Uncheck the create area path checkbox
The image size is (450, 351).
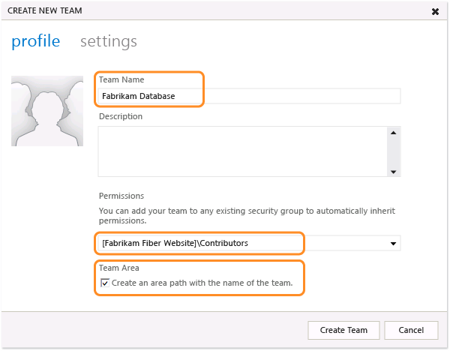tap(105, 283)
